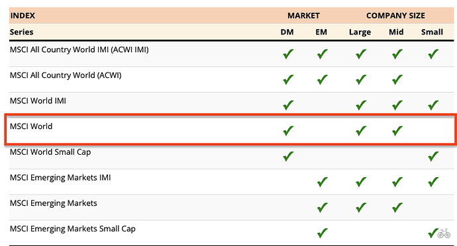Click Mid checkmark for MSCI All Country World (ACWI)
457x246 pixels.
click(x=397, y=79)
